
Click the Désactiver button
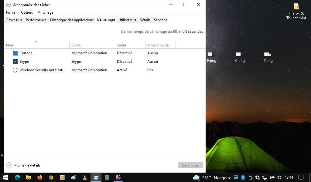pos(190,165)
